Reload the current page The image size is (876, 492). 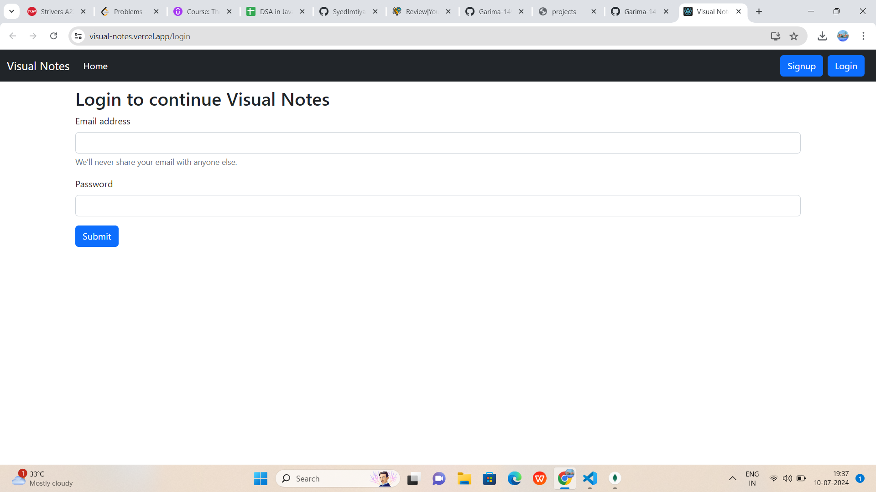(x=53, y=36)
